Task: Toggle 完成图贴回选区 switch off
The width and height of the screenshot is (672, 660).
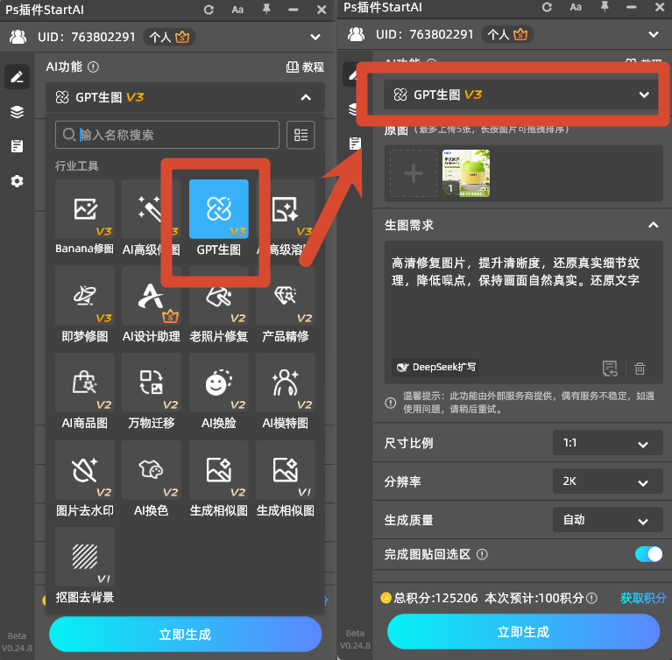Action: 648,554
